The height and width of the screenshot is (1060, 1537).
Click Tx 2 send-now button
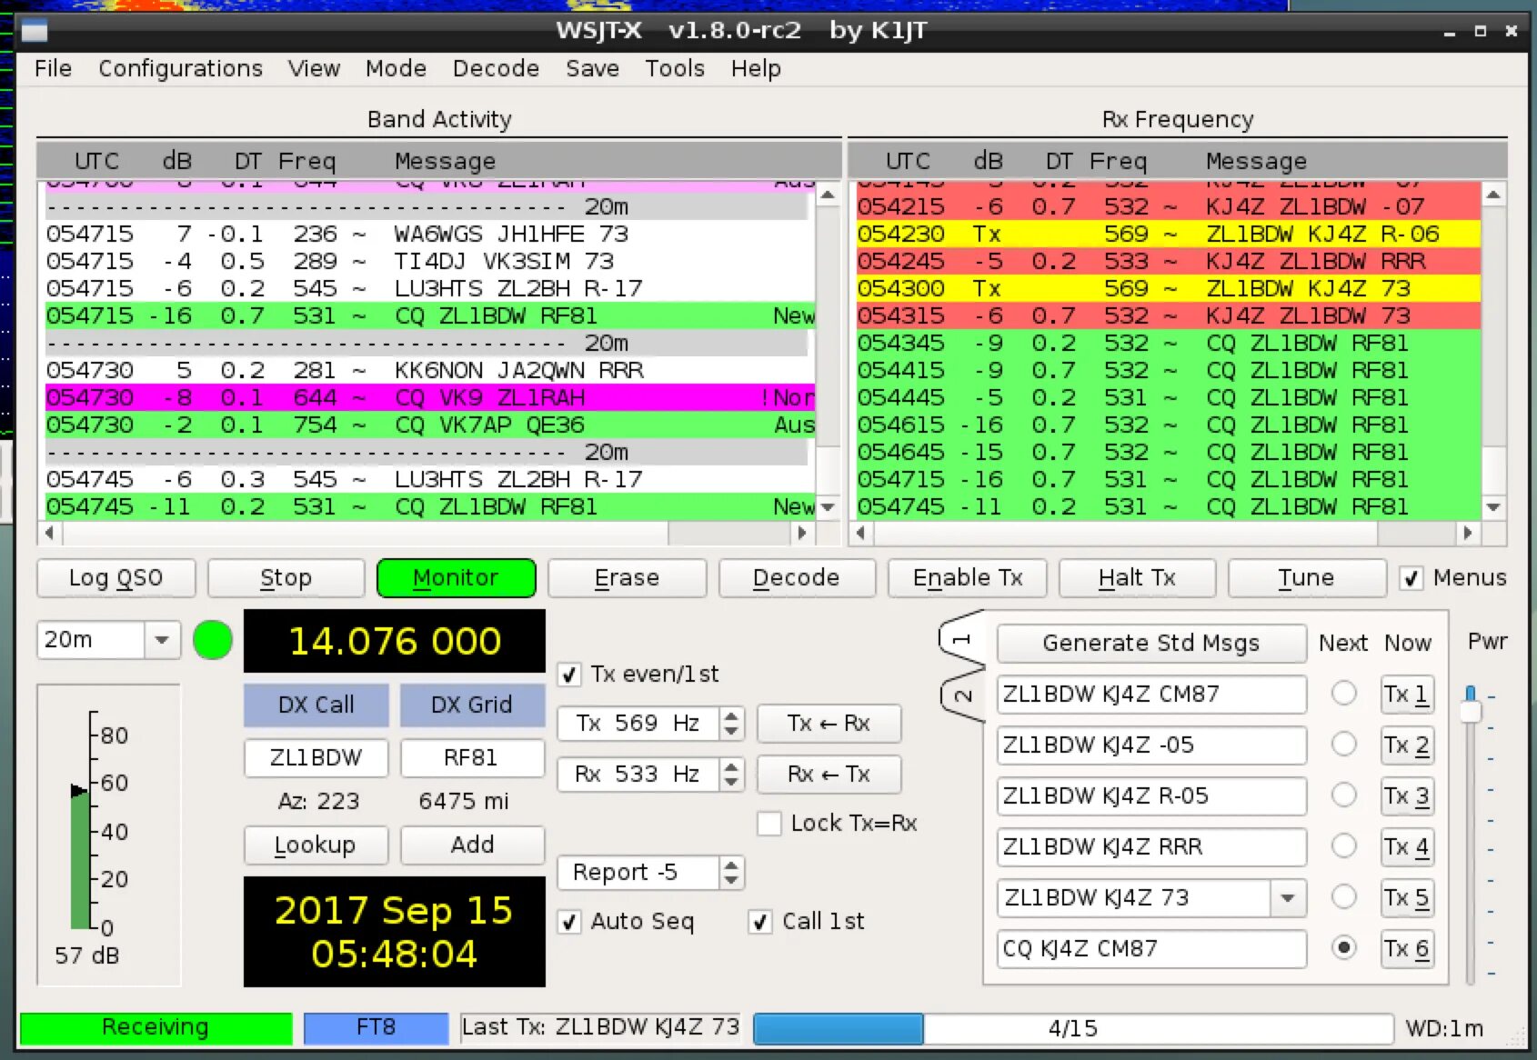pos(1406,745)
